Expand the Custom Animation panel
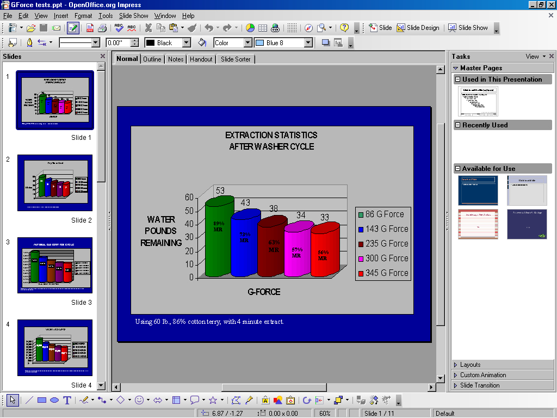 [483, 375]
